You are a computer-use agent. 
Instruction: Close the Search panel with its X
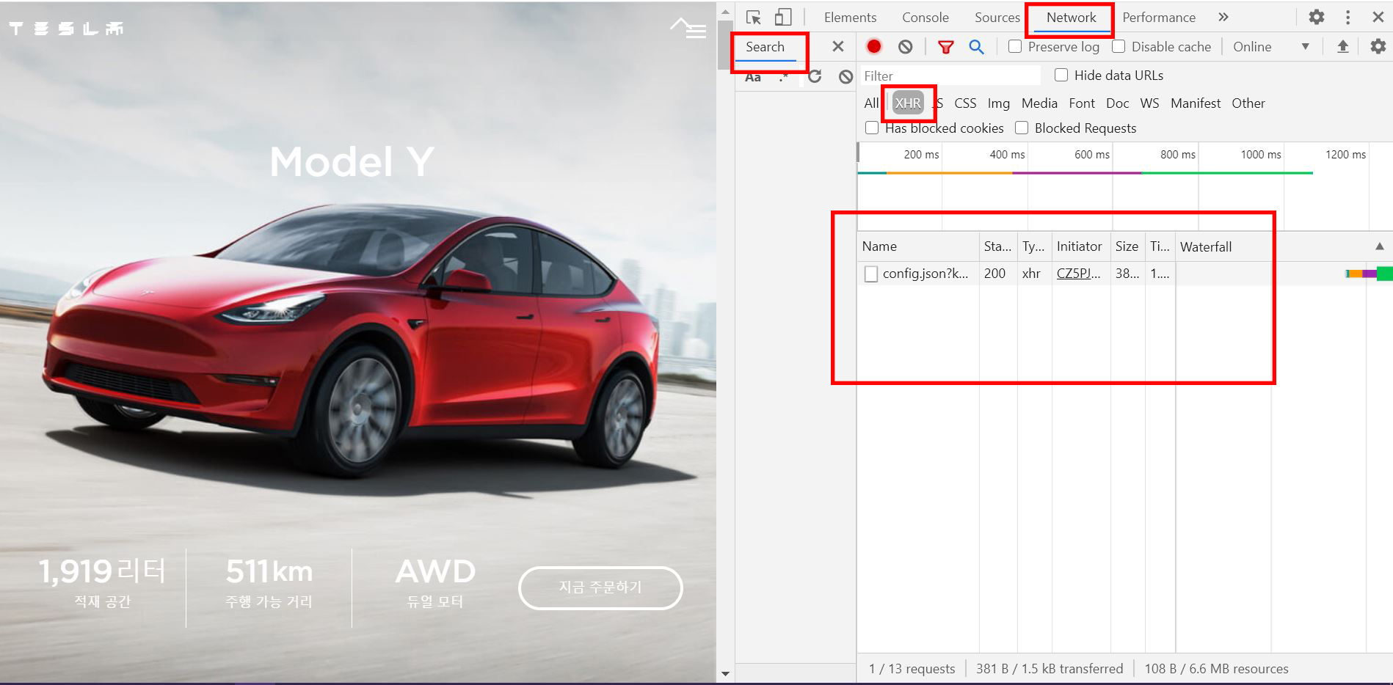point(838,47)
